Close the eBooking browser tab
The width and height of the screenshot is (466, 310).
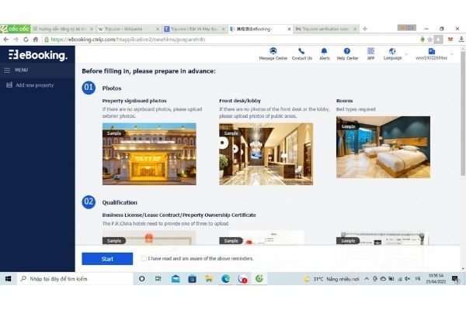(289, 29)
